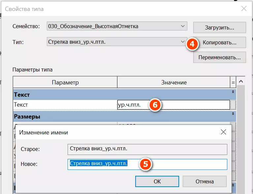The image size is (253, 194).
Task: Select the Параметр column header
Action: pos(65,82)
